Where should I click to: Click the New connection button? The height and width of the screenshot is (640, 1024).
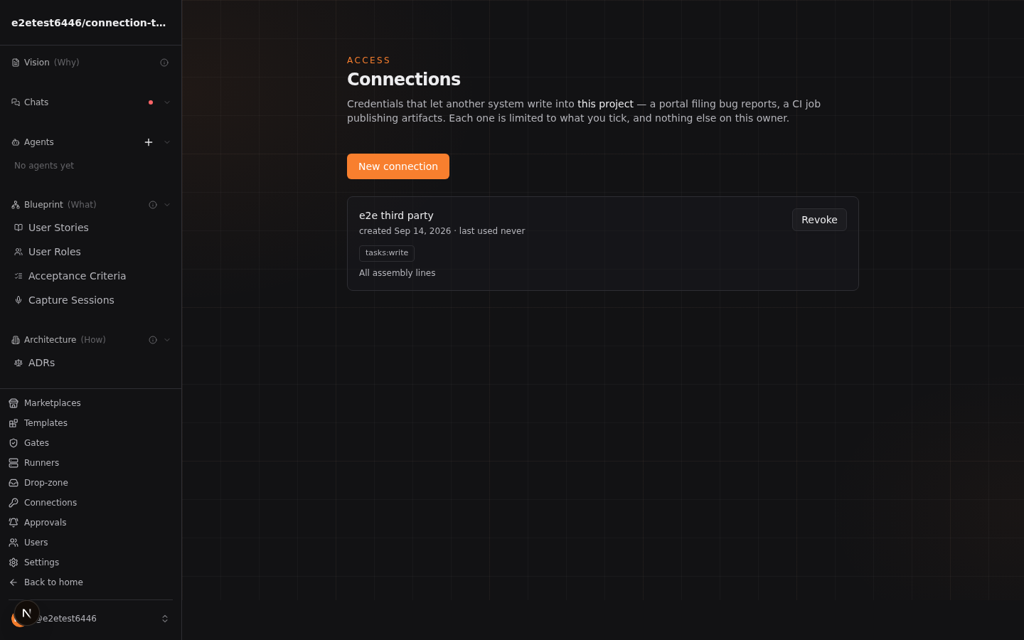(398, 166)
